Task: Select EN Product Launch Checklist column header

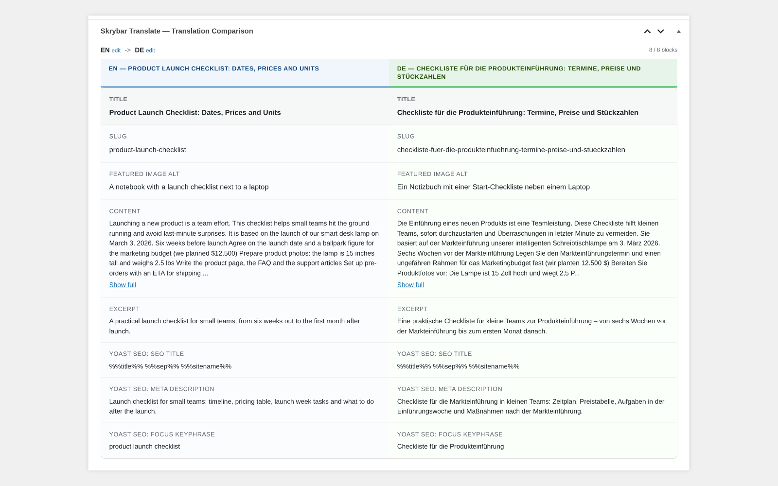Action: (245, 73)
